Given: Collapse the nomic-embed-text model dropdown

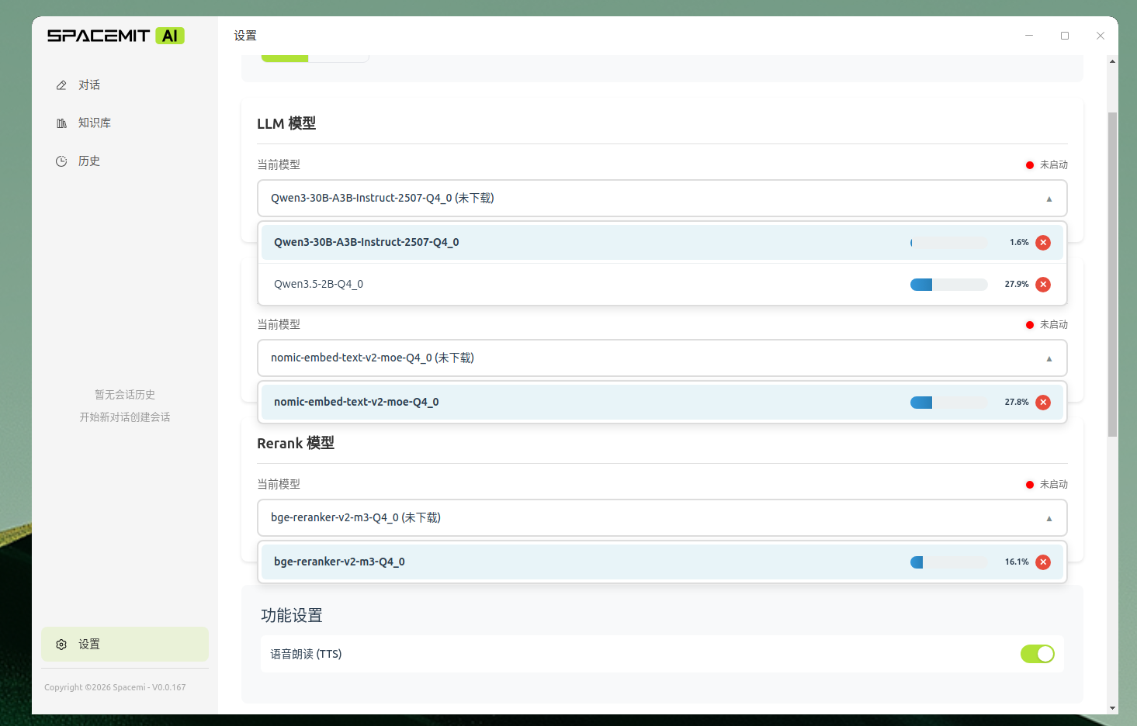Looking at the screenshot, I should (662, 358).
